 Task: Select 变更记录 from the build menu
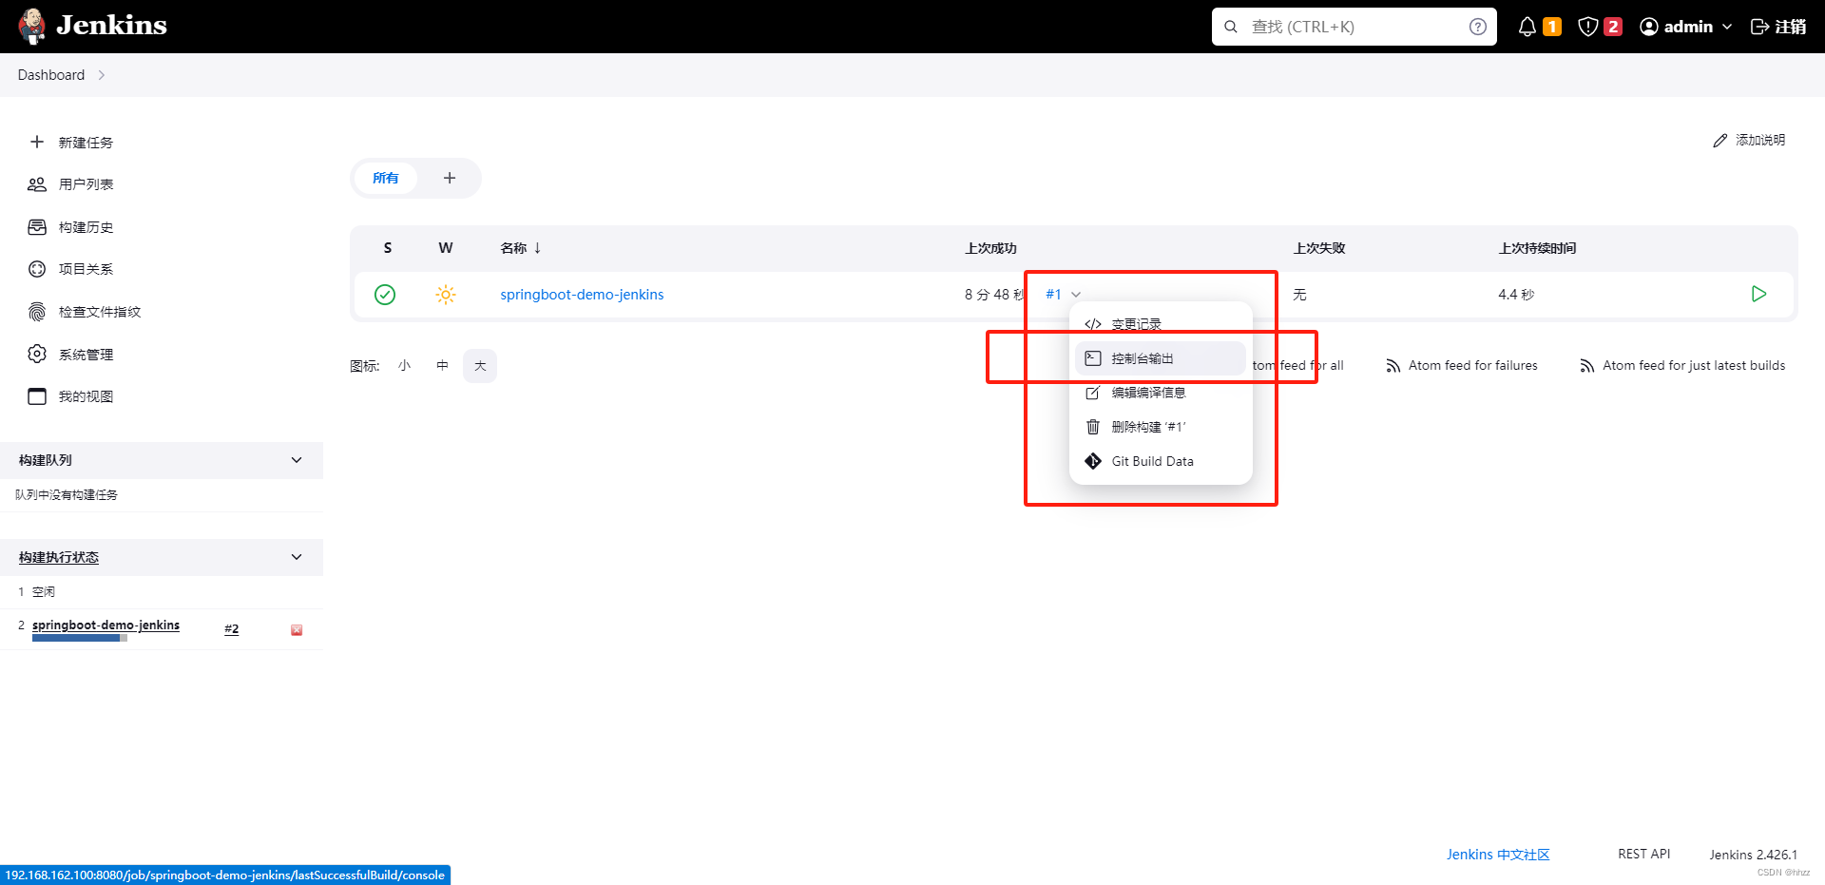click(1160, 324)
